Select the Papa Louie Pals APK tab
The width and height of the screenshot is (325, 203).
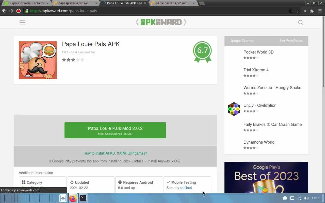124,3
